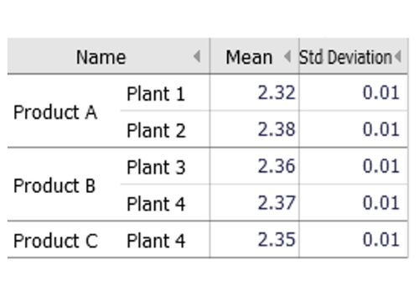Select Plant 4 under Product C
The width and height of the screenshot is (419, 302).
(156, 241)
